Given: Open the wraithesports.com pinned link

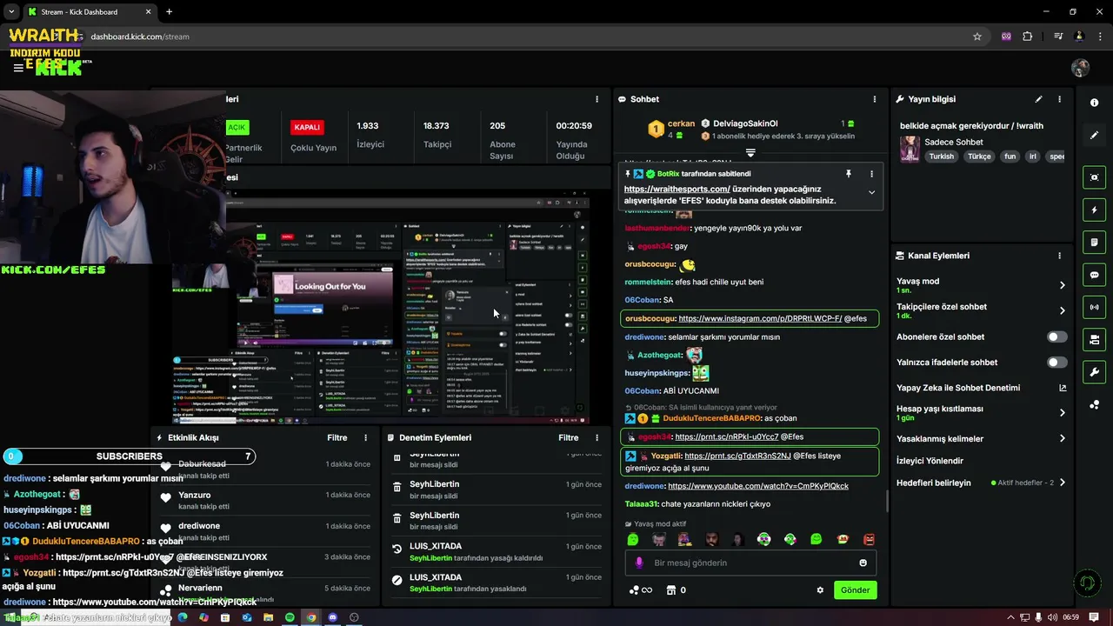Looking at the screenshot, I should [676, 189].
